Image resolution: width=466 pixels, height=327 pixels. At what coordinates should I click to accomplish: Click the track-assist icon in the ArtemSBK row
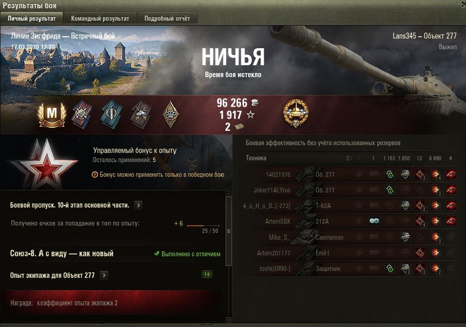[x=374, y=221]
